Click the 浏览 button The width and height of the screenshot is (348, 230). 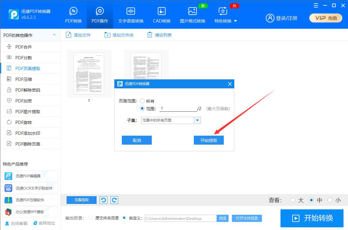click(x=223, y=218)
